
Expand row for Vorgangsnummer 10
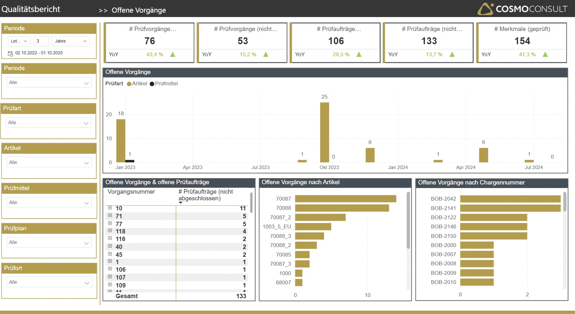(110, 208)
